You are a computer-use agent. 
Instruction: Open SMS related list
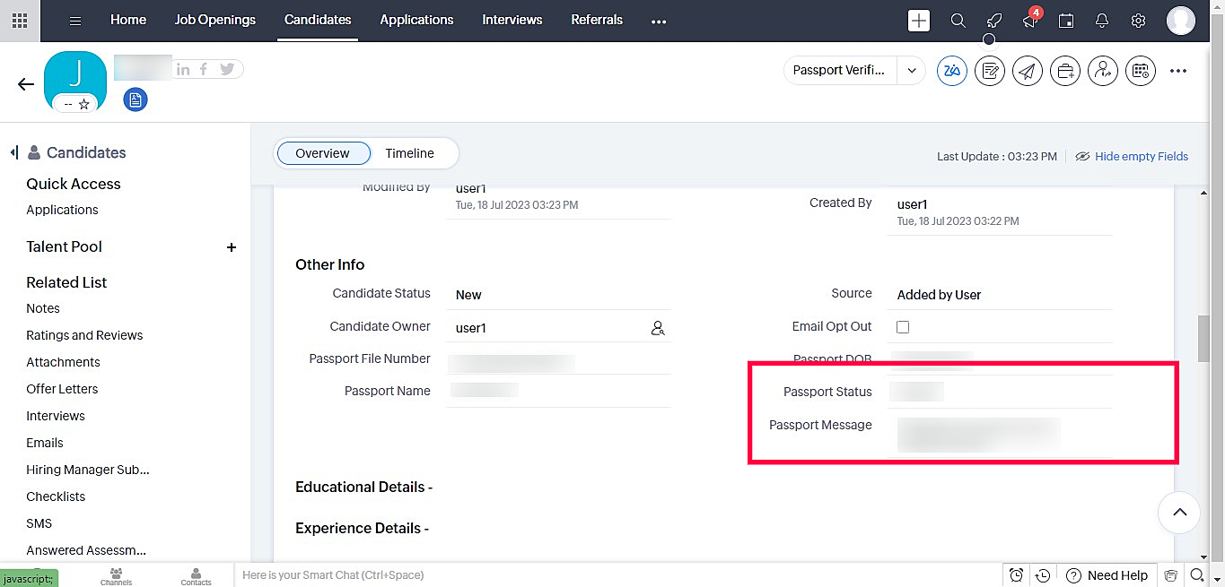(x=39, y=523)
